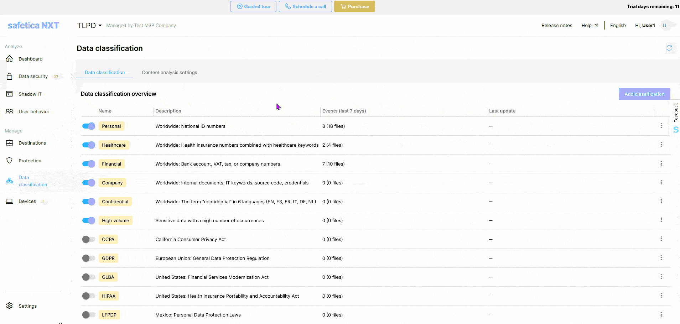
Task: Open User behavior in the sidebar
Action: (x=34, y=111)
